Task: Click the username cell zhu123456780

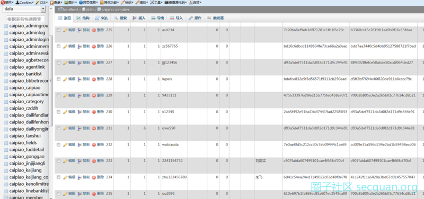Action: point(174,177)
